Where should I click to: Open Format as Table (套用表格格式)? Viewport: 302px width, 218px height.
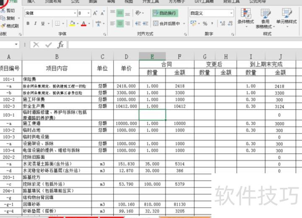coord(265,18)
